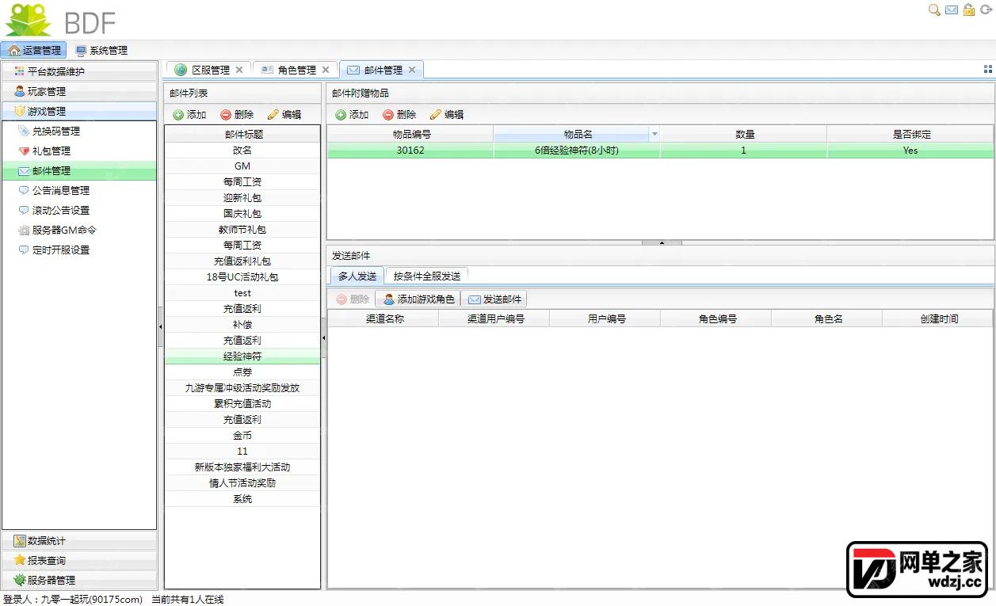Image resolution: width=996 pixels, height=606 pixels.
Task: Sort by the 数量 column header
Action: click(743, 134)
